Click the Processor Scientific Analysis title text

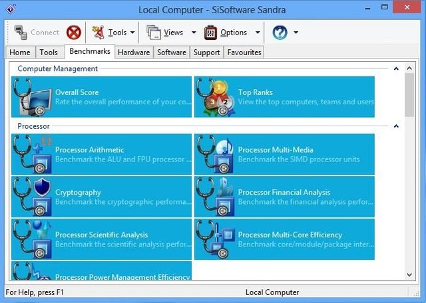(x=102, y=235)
